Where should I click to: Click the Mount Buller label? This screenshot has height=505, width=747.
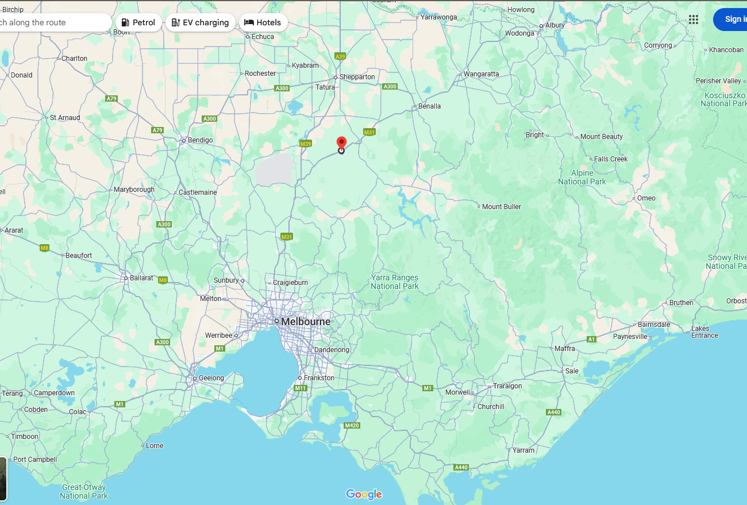pos(502,207)
